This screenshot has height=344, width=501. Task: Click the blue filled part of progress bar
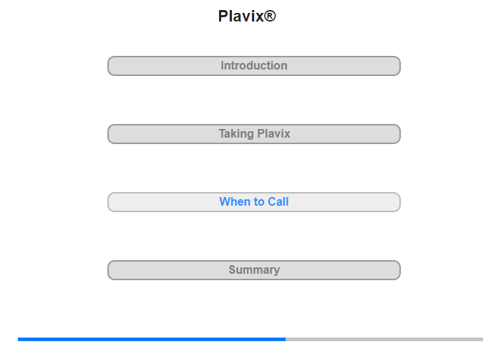[152, 339]
